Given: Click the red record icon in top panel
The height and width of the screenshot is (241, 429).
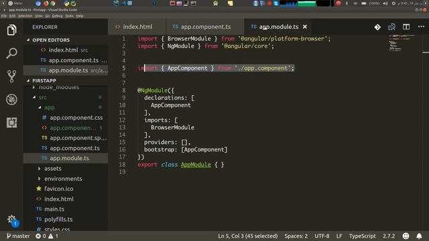Looking at the screenshot, I should pyautogui.click(x=339, y=3).
